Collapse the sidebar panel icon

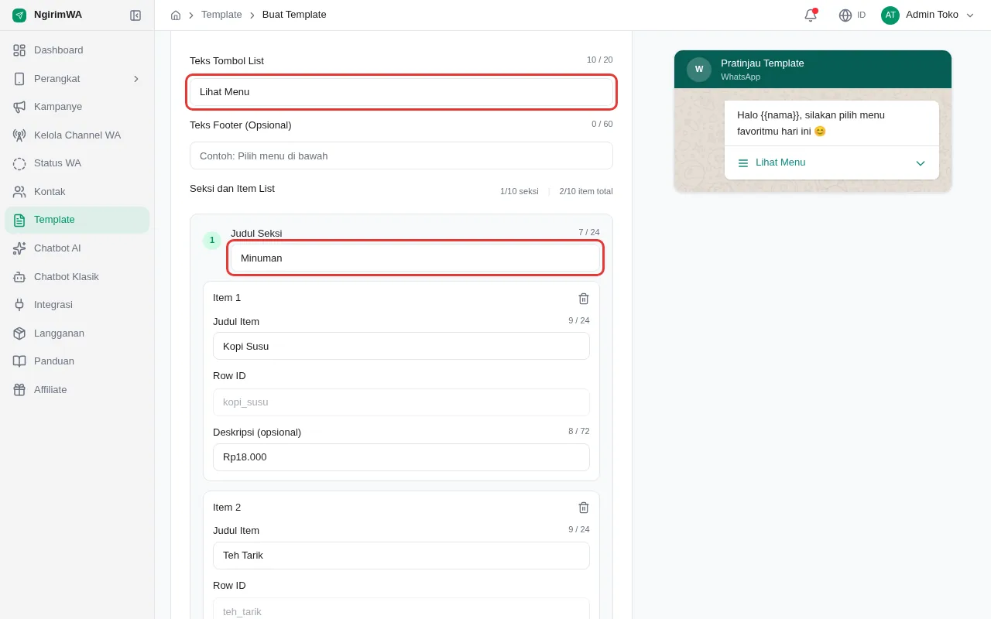(135, 15)
